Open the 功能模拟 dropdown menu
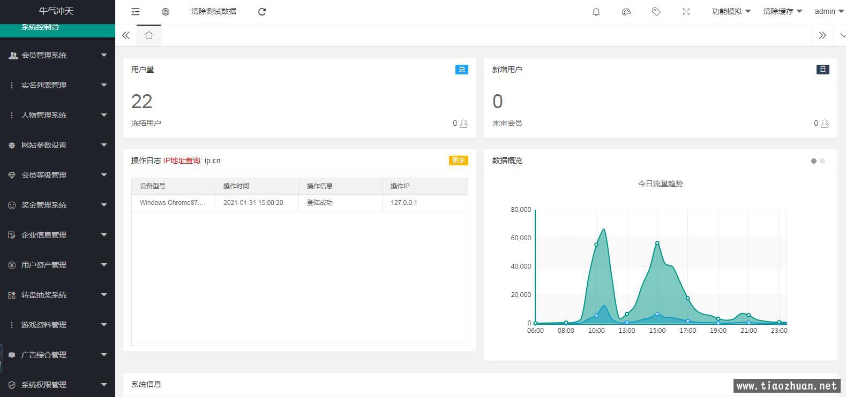846x397 pixels. point(731,11)
